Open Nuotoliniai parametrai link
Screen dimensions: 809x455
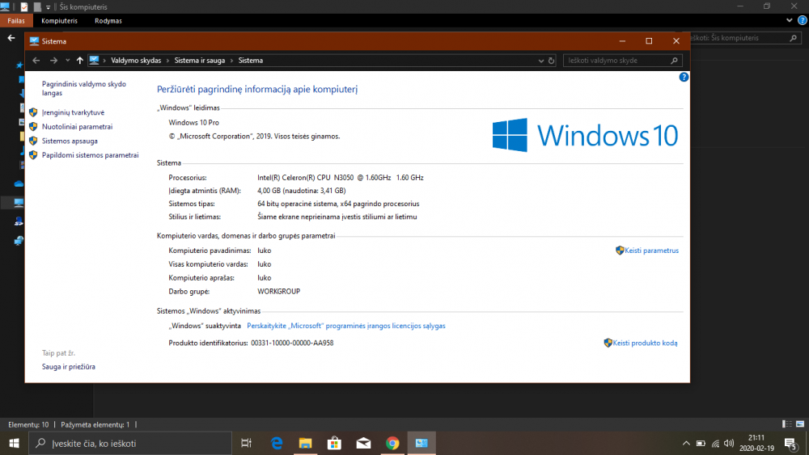click(x=77, y=127)
